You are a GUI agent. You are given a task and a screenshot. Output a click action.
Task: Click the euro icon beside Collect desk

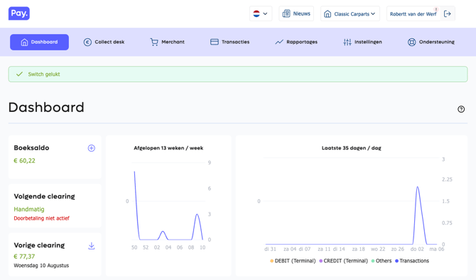point(87,42)
